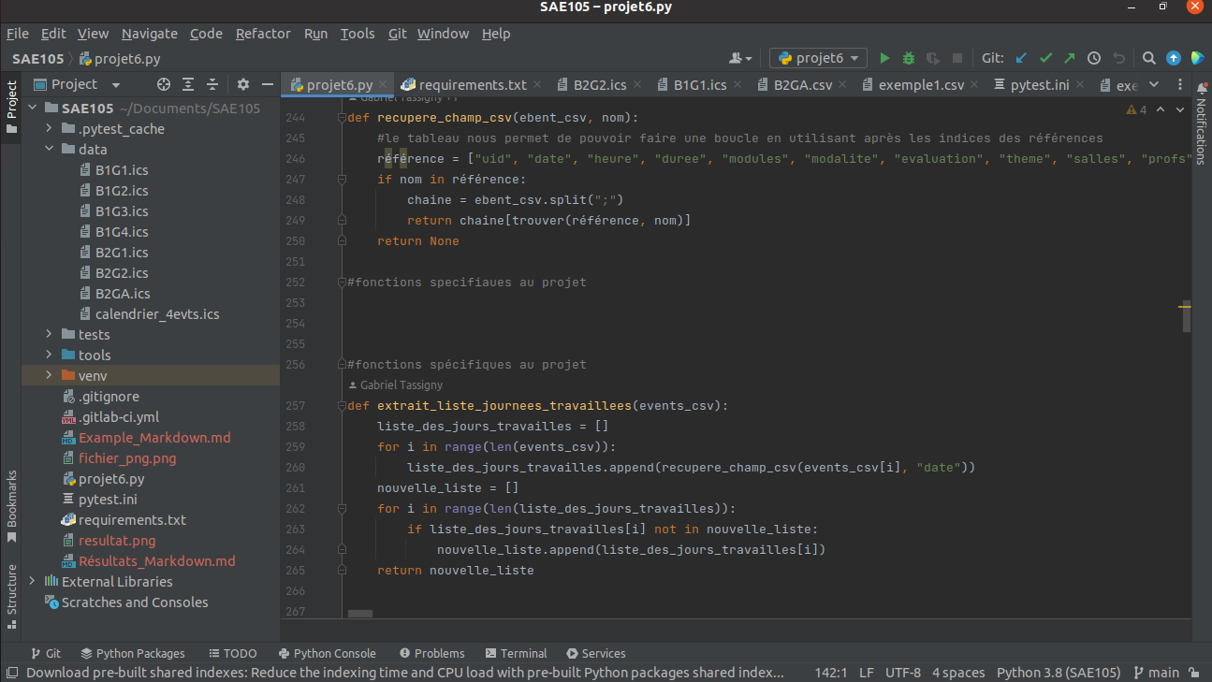This screenshot has height=682, width=1212.
Task: Go to next highlighted error arrow
Action: click(x=1179, y=109)
